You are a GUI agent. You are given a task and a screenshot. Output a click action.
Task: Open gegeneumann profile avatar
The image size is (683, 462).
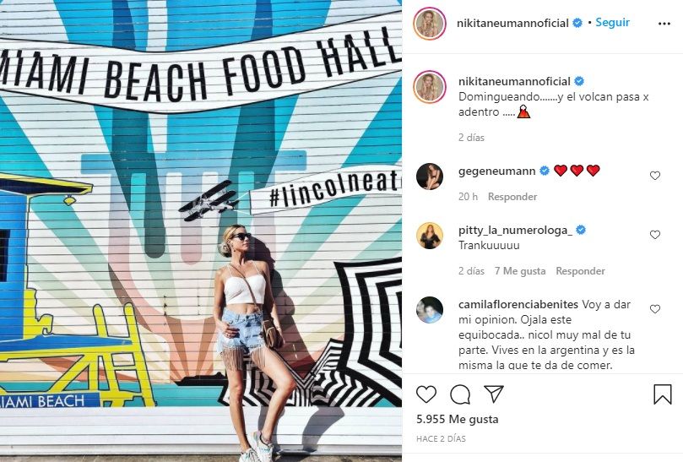pyautogui.click(x=430, y=177)
